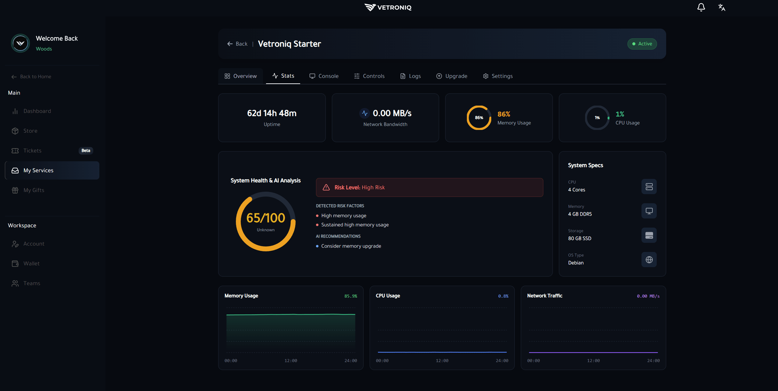The height and width of the screenshot is (391, 778).
Task: Click 'High memory usage' risk factor
Action: click(344, 216)
